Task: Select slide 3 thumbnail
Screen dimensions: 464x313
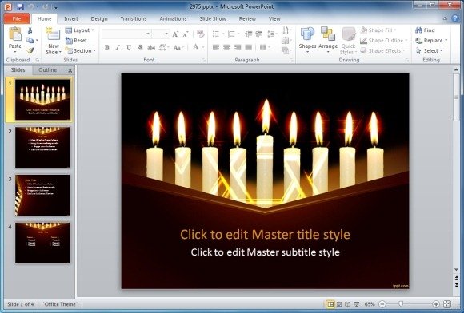Action: (42, 195)
